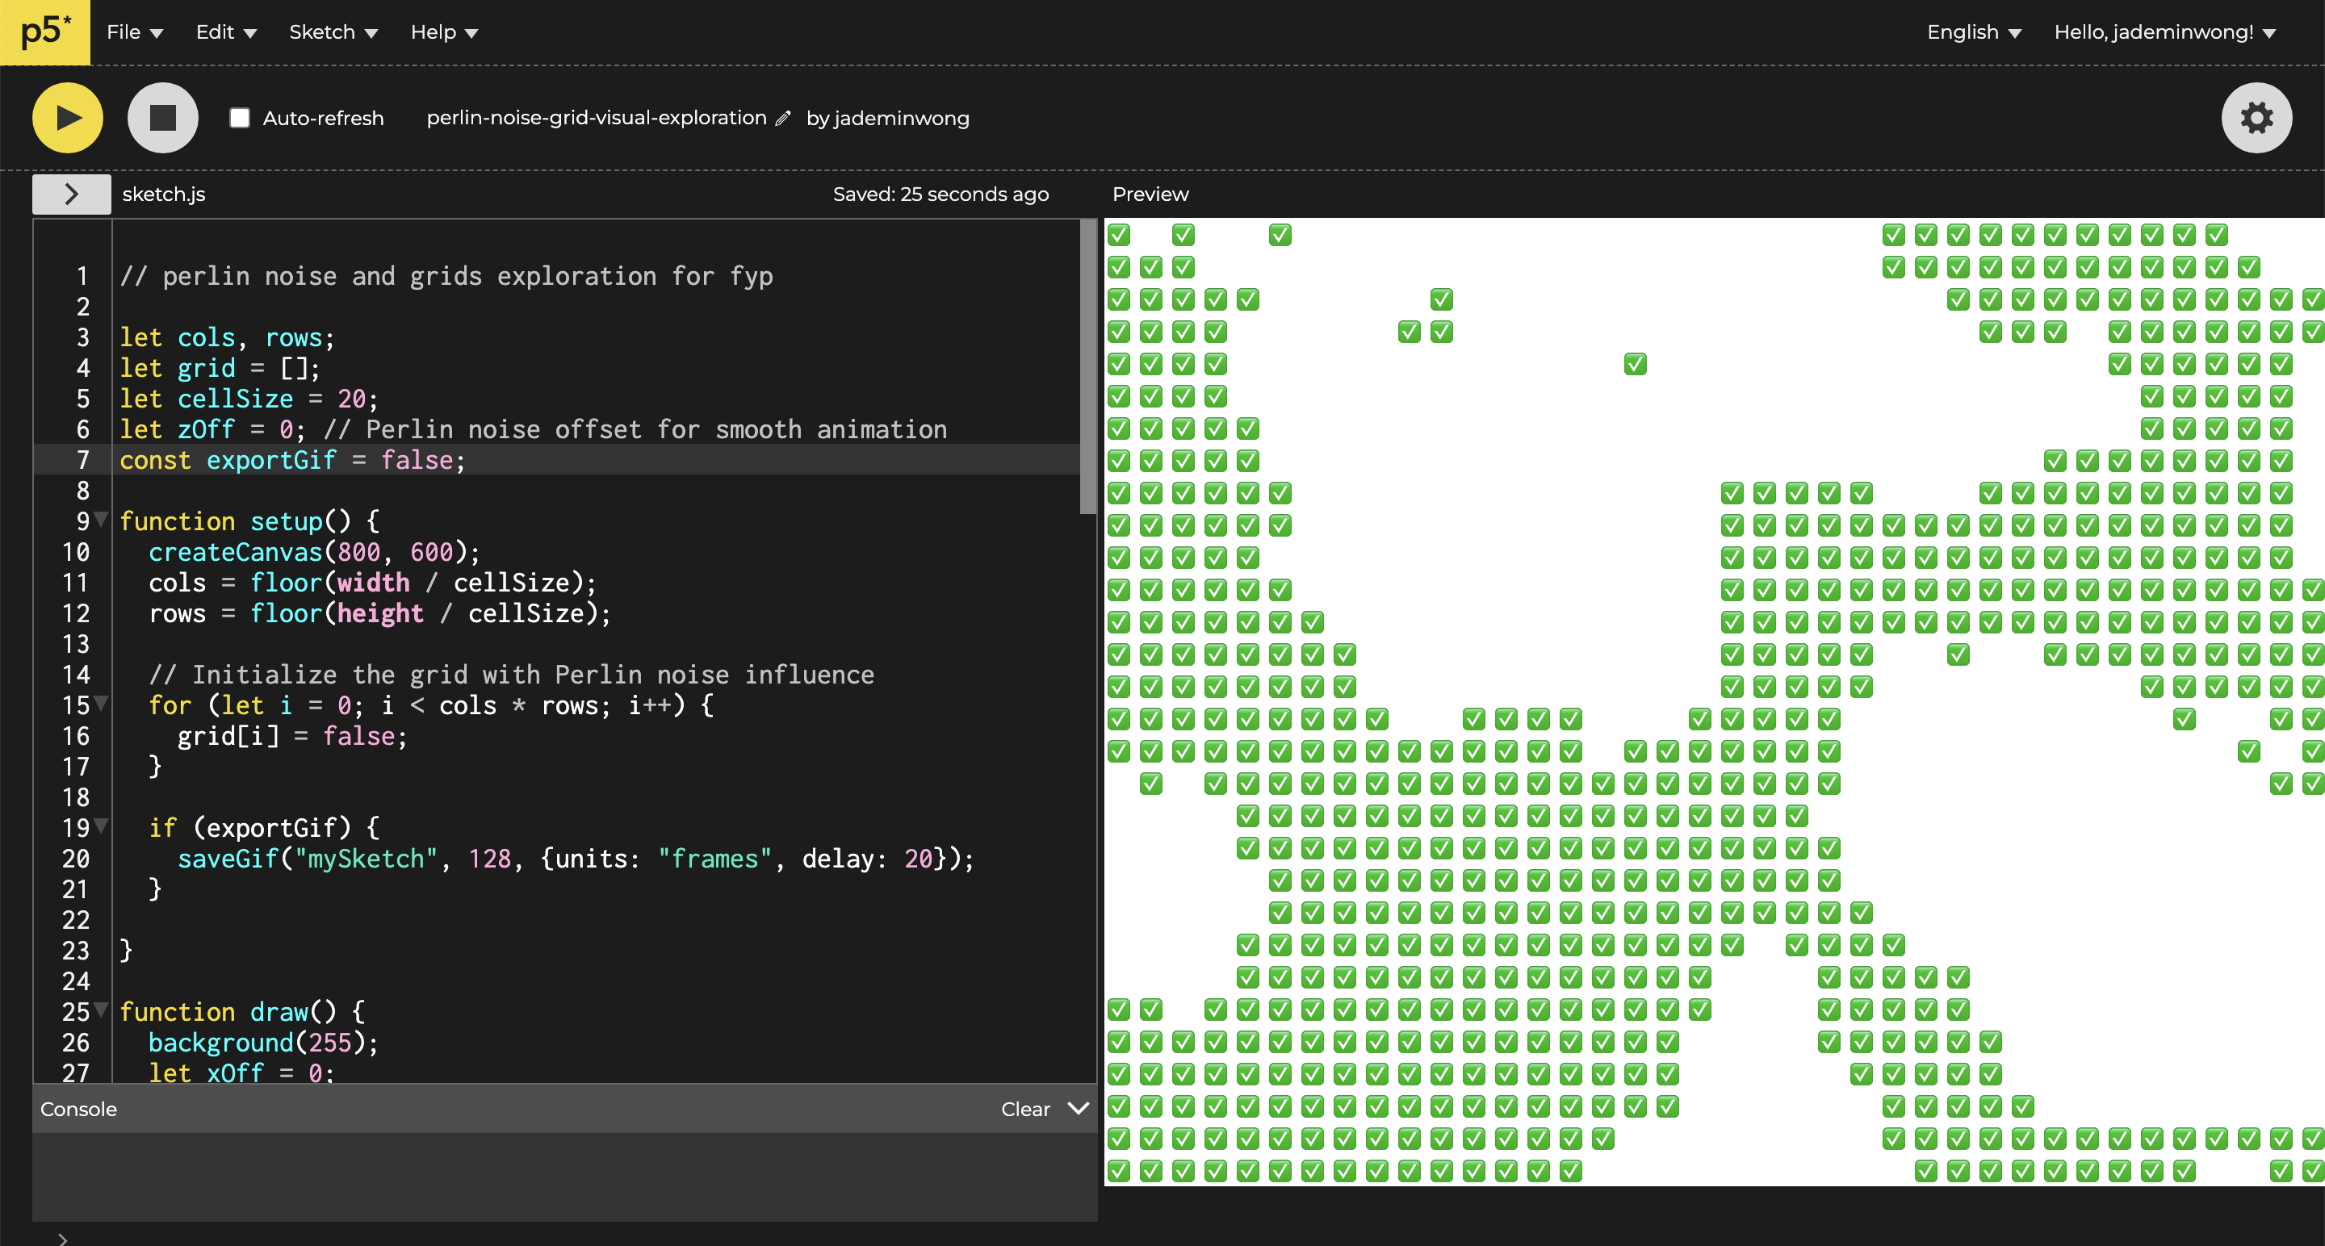Collapse the console with chevron icon
The image size is (2325, 1246).
pos(1079,1108)
